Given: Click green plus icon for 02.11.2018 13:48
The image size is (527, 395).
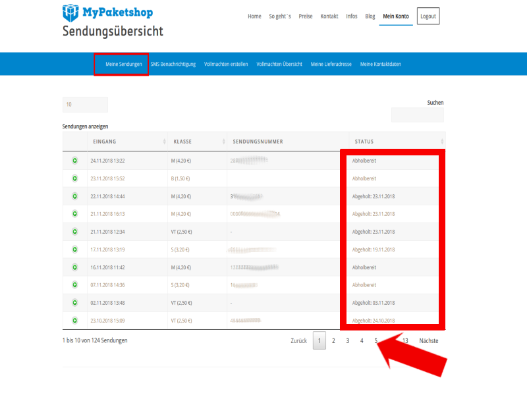Looking at the screenshot, I should 74,303.
